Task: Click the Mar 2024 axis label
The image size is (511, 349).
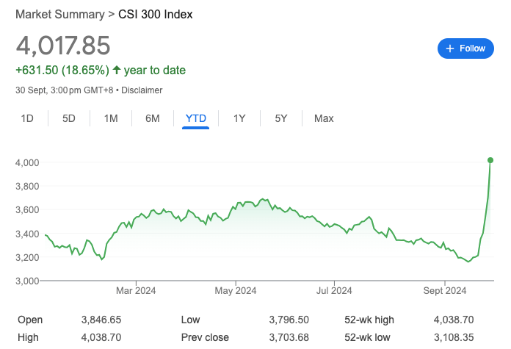Action: click(136, 291)
